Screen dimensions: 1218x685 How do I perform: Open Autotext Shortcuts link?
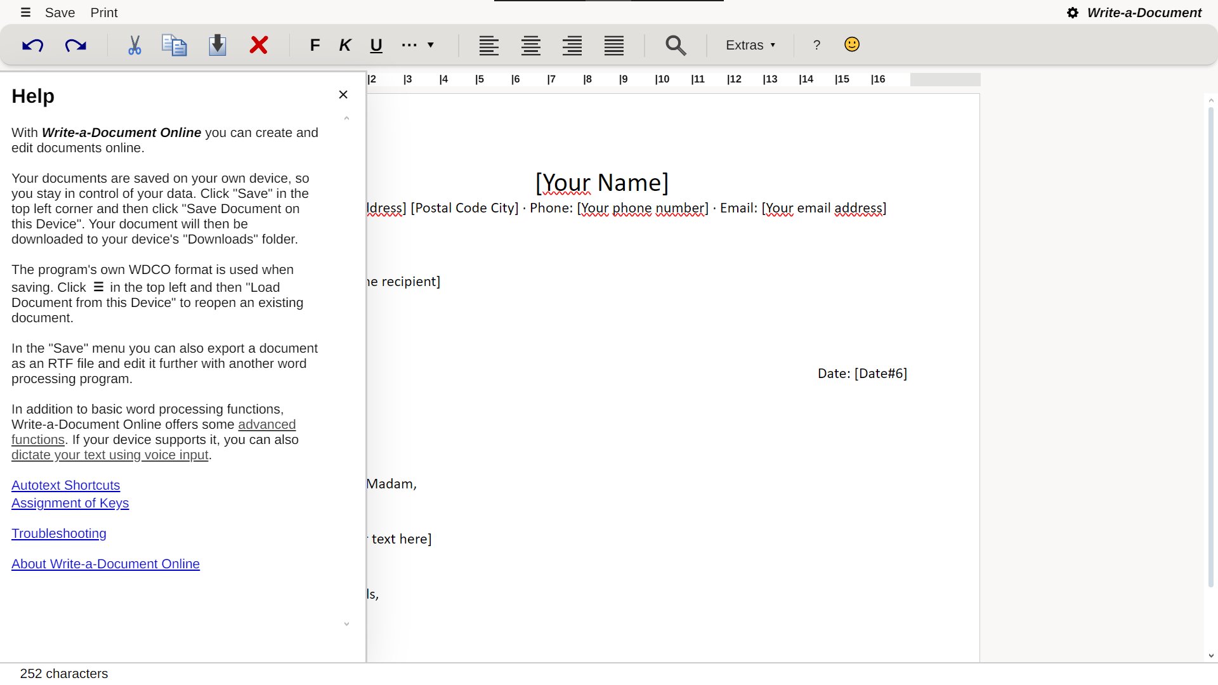click(65, 485)
